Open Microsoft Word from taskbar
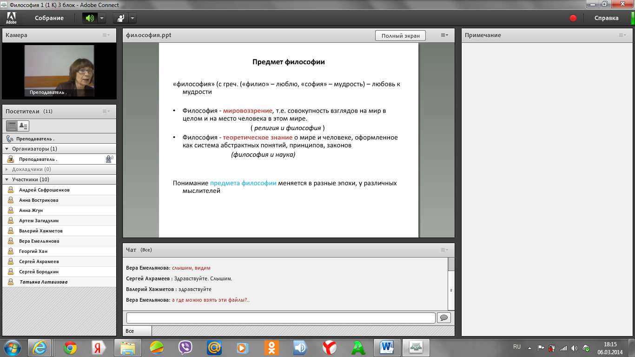This screenshot has height=357, width=635. (x=387, y=347)
